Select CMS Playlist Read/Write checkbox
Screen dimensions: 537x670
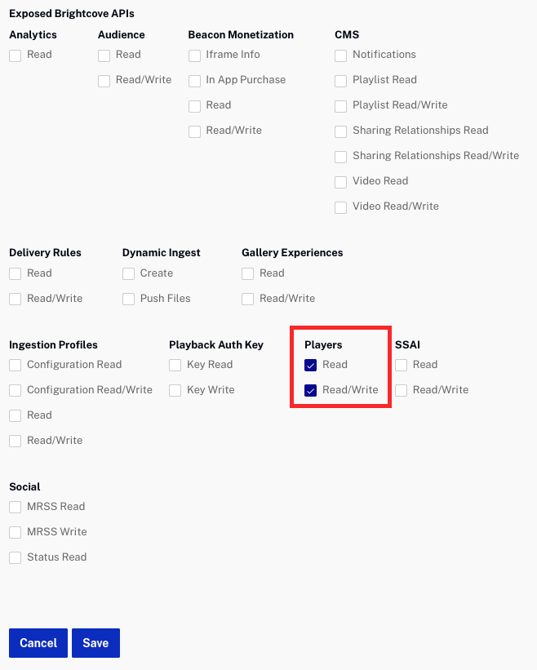[x=341, y=106]
